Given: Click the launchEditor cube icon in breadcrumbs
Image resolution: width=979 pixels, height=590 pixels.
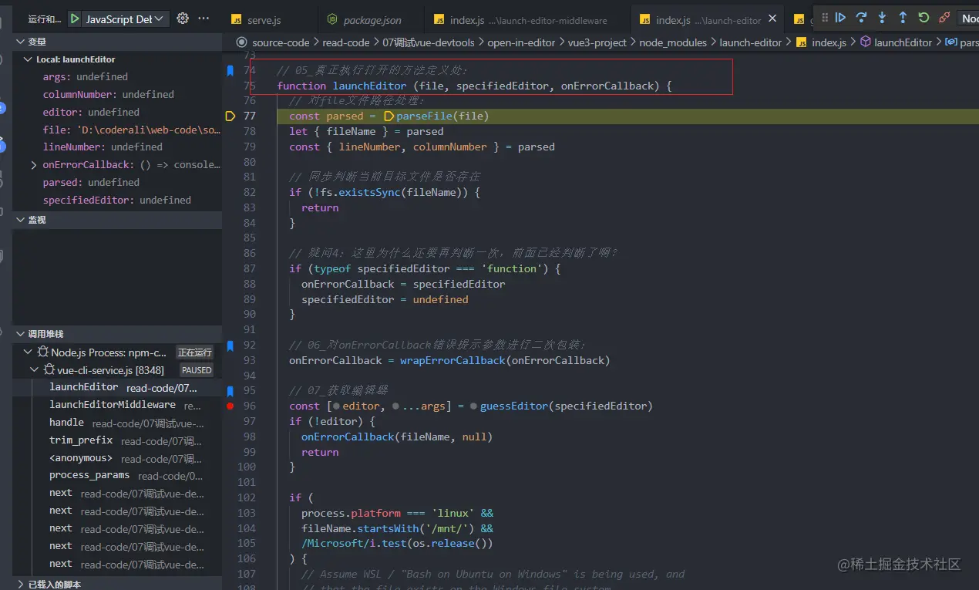Looking at the screenshot, I should (865, 42).
